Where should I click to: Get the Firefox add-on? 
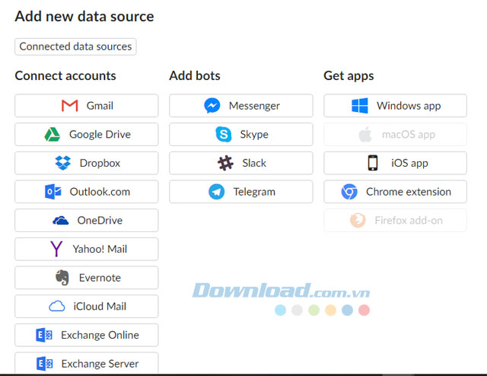(396, 220)
